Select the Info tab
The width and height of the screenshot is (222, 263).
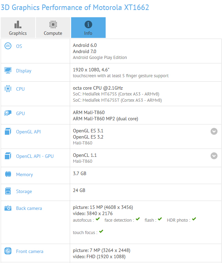pyautogui.click(x=88, y=28)
